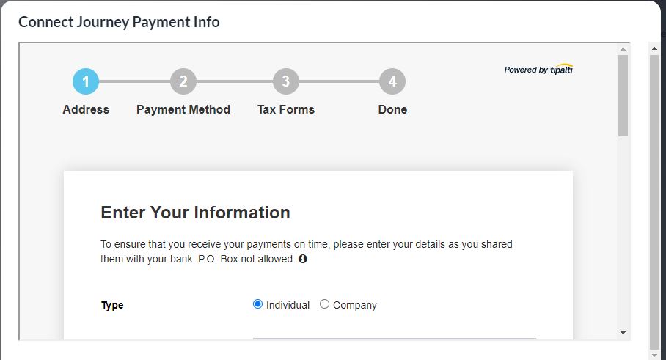Go to the Payment Method step label
This screenshot has width=666, height=360.
click(x=183, y=110)
